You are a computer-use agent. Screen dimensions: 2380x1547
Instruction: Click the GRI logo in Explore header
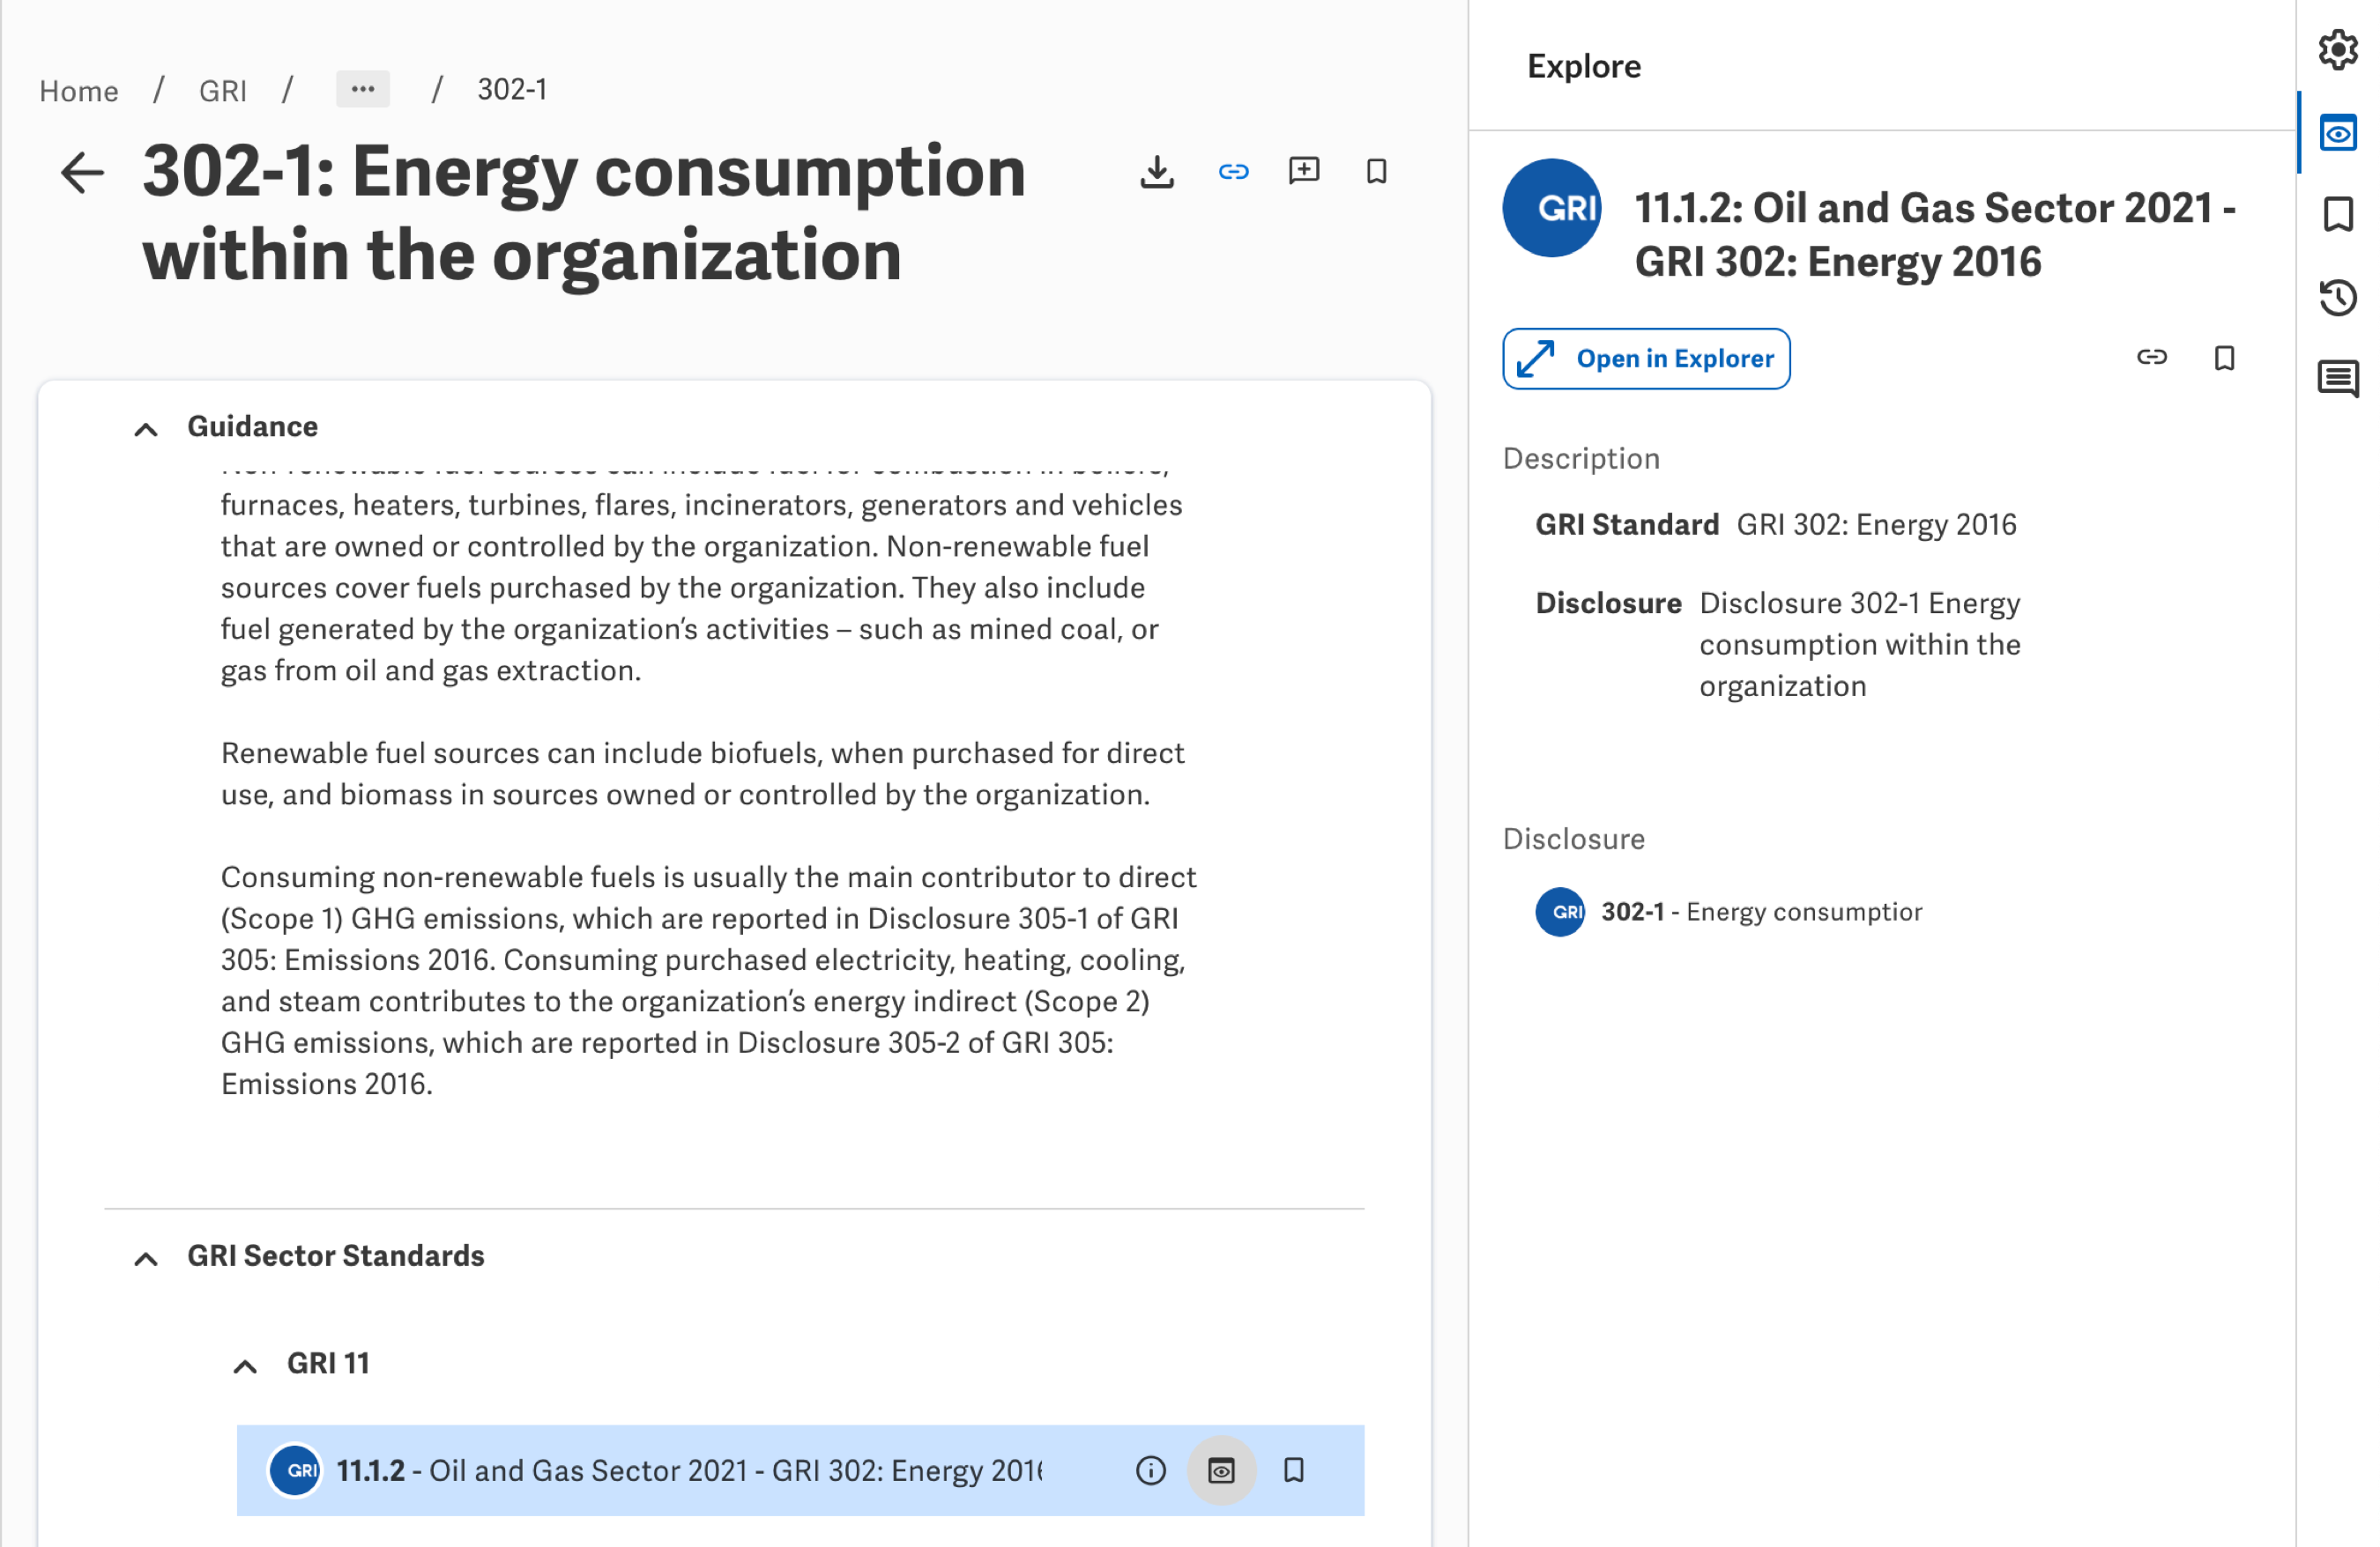tap(1551, 208)
